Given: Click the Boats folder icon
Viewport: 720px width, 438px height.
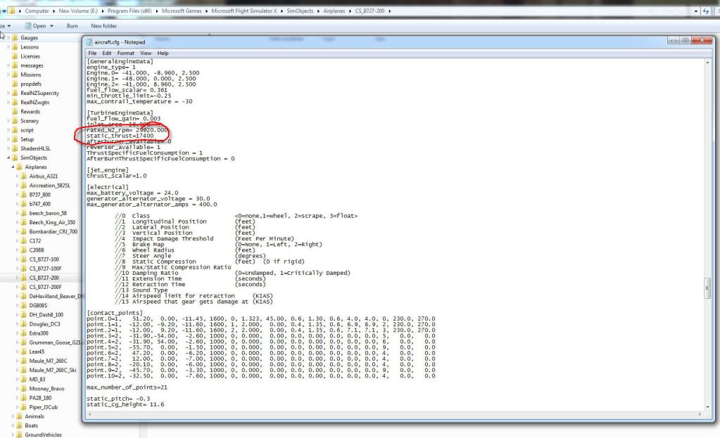Looking at the screenshot, I should click(19, 425).
